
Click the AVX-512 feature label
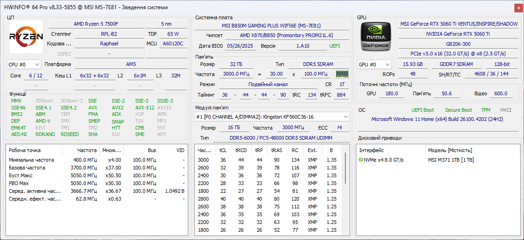pyautogui.click(x=144, y=108)
